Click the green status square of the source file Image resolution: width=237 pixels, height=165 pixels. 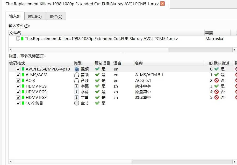22,38
